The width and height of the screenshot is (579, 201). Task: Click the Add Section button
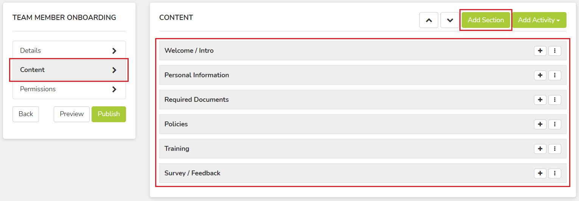point(486,20)
